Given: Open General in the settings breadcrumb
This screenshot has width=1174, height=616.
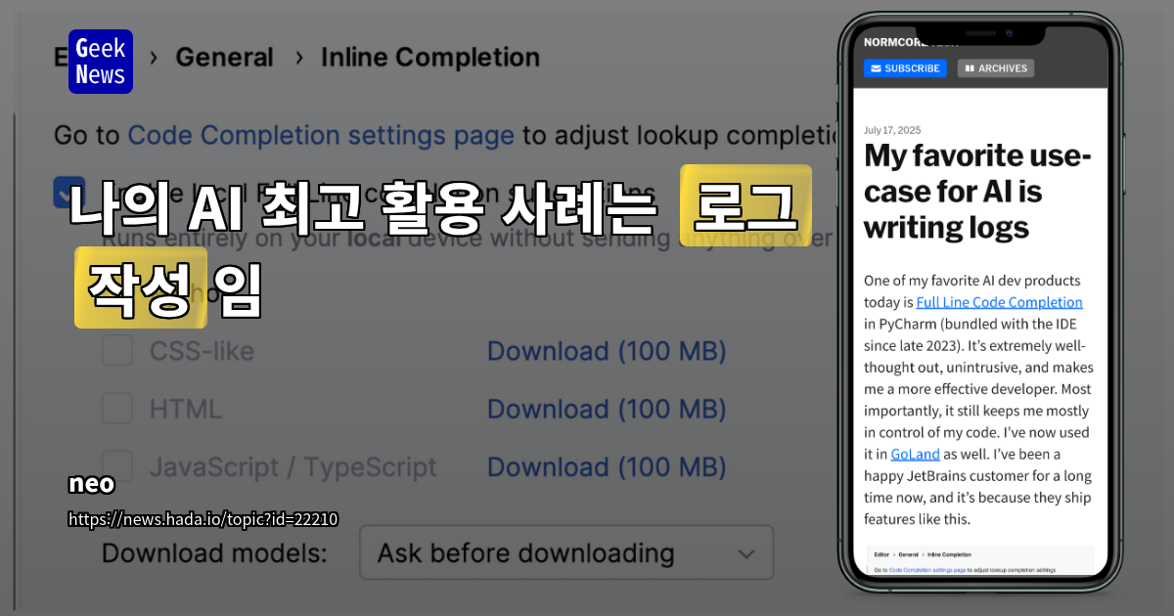Looking at the screenshot, I should coord(224,58).
